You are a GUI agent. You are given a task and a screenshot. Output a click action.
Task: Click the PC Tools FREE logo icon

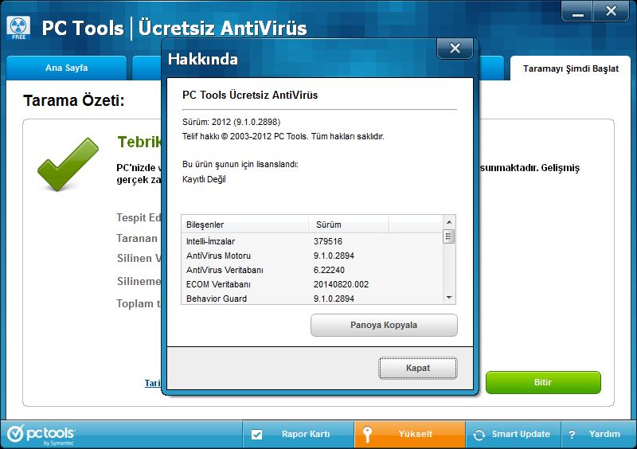point(18,28)
